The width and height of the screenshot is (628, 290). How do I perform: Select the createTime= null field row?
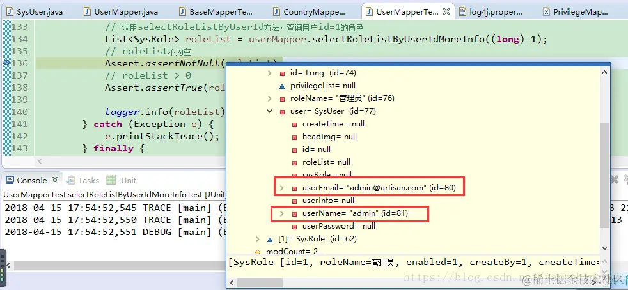coord(333,124)
